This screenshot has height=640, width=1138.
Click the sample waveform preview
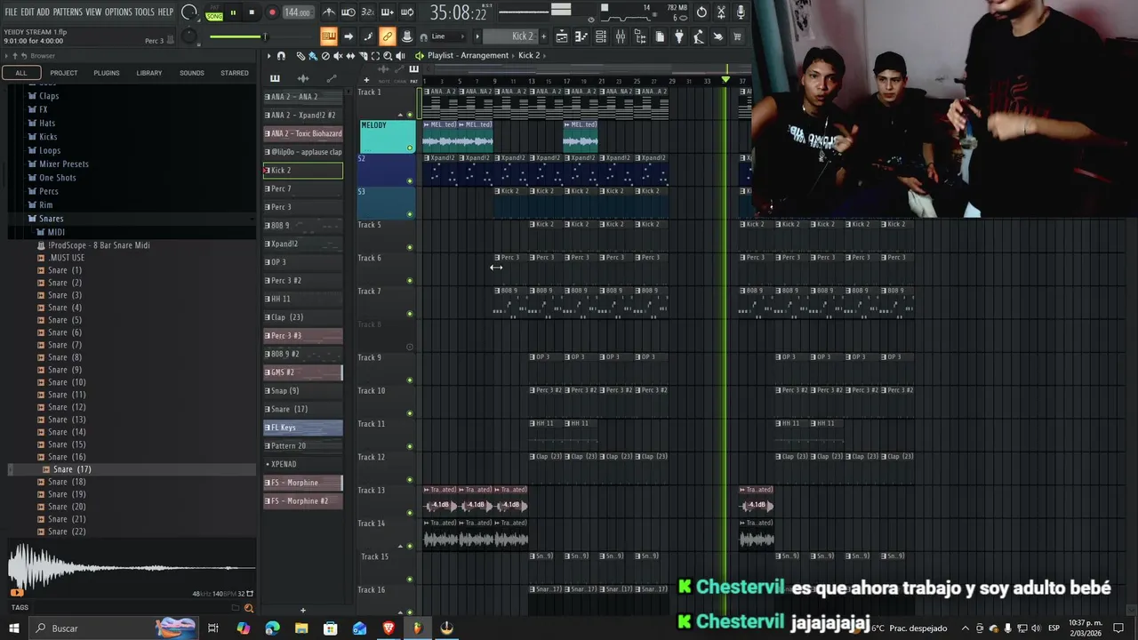131,567
